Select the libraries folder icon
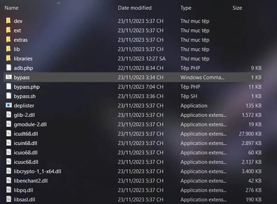 pos(8,58)
